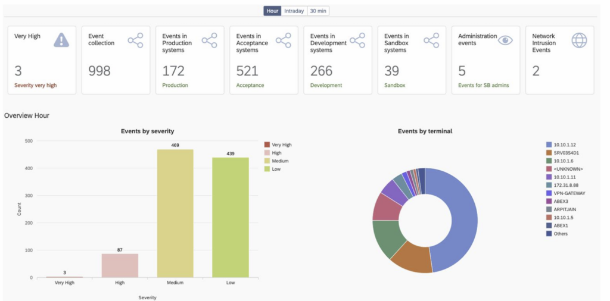Click share icon on Events in Development tile

[x=357, y=40]
